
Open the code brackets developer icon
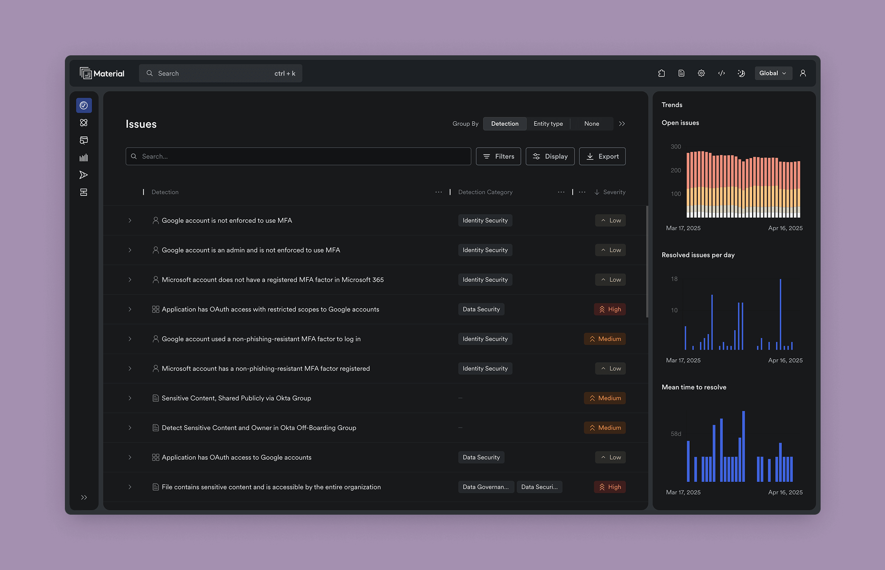point(721,73)
